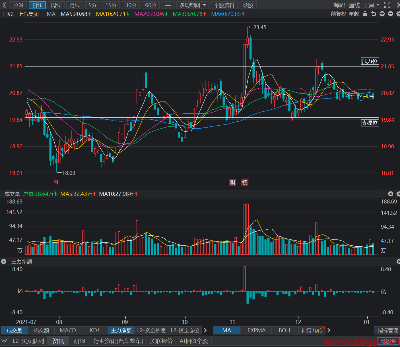The height and width of the screenshot is (347, 400).
Task: Click 重载 to reload data
Action: tap(354, 14)
